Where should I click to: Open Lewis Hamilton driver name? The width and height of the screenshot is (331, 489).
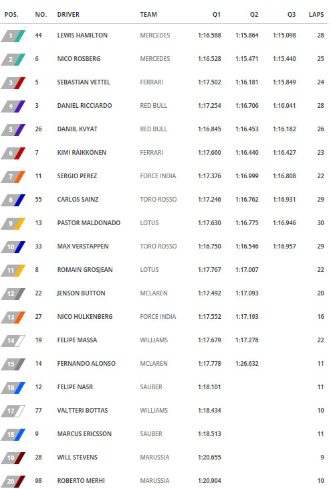[x=82, y=36]
